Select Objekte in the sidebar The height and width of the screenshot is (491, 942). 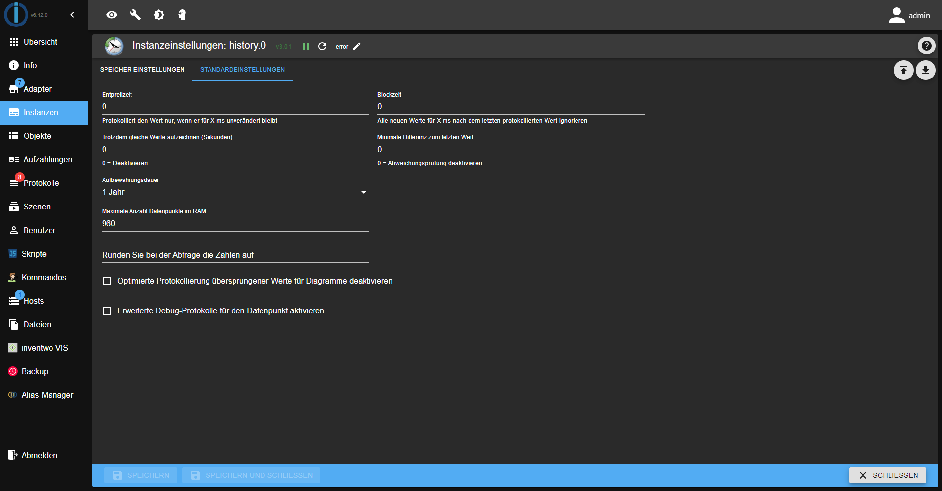(x=38, y=136)
